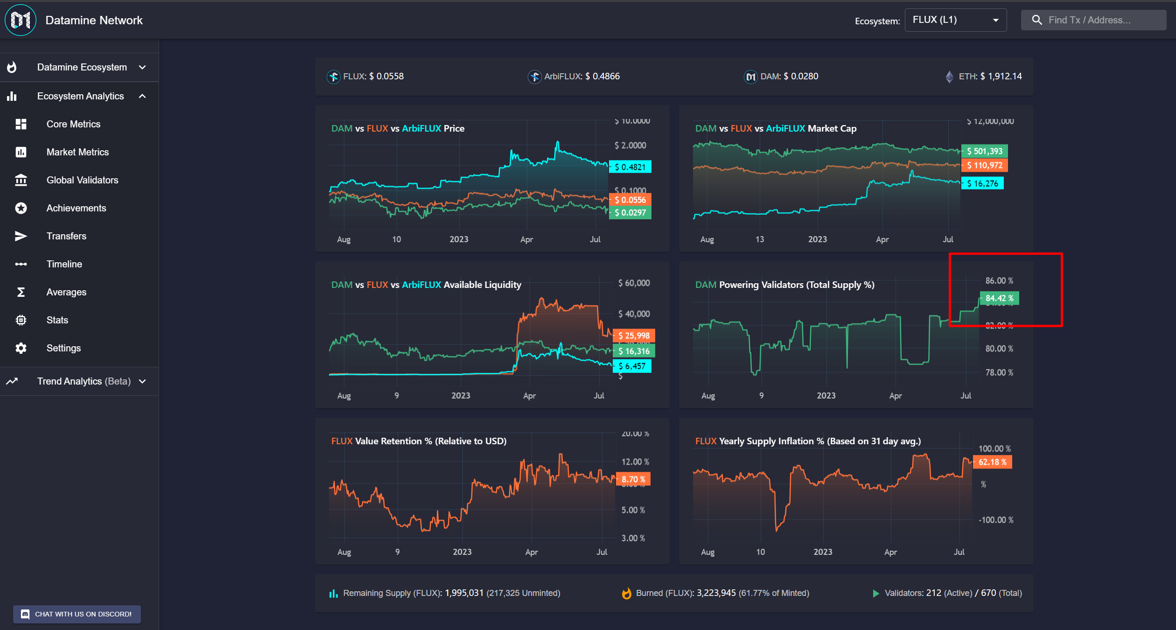Open the Achievements page
Viewport: 1176px width, 630px height.
pos(79,208)
